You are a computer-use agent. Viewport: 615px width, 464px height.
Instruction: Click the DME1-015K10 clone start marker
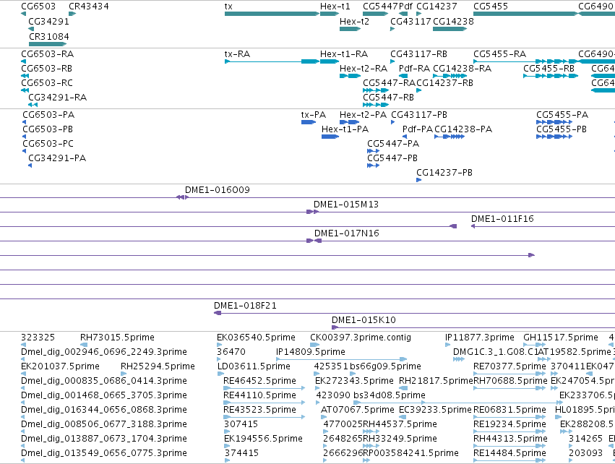[335, 327]
